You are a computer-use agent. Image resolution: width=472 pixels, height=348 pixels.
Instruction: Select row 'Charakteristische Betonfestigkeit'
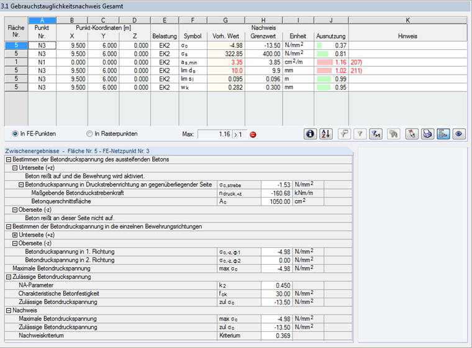coord(178,294)
